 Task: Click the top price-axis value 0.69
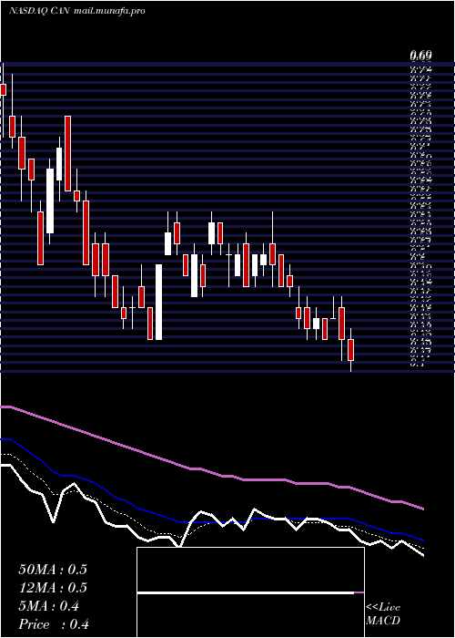[420, 55]
